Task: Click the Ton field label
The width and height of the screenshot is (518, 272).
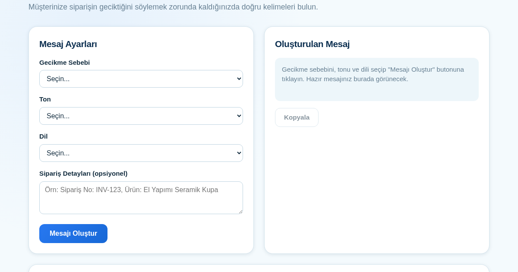Action: (45, 99)
